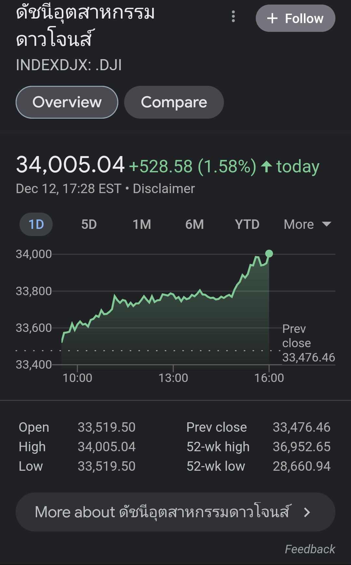
Task: Open the three-dot more options menu
Action: pos(233,16)
